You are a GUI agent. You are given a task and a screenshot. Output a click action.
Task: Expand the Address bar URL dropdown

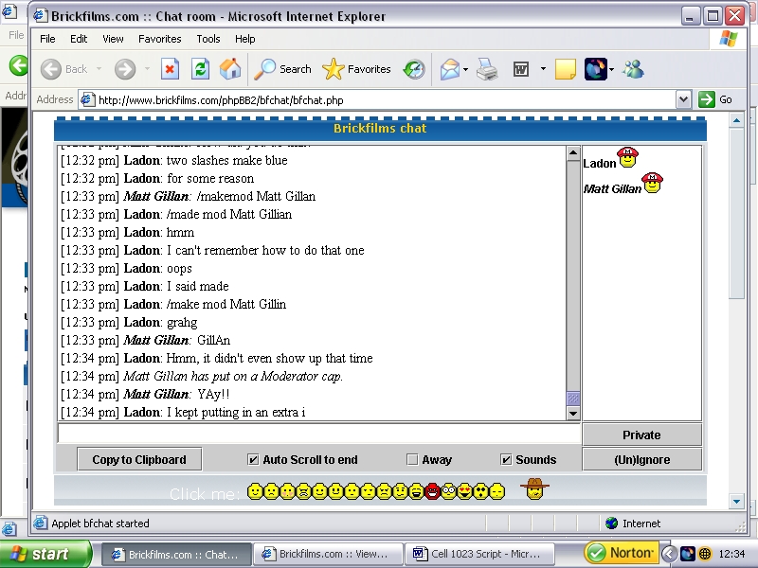683,100
